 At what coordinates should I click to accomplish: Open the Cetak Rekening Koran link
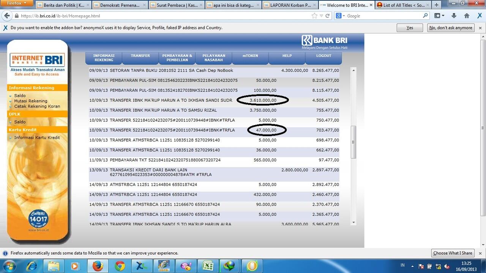pos(37,106)
